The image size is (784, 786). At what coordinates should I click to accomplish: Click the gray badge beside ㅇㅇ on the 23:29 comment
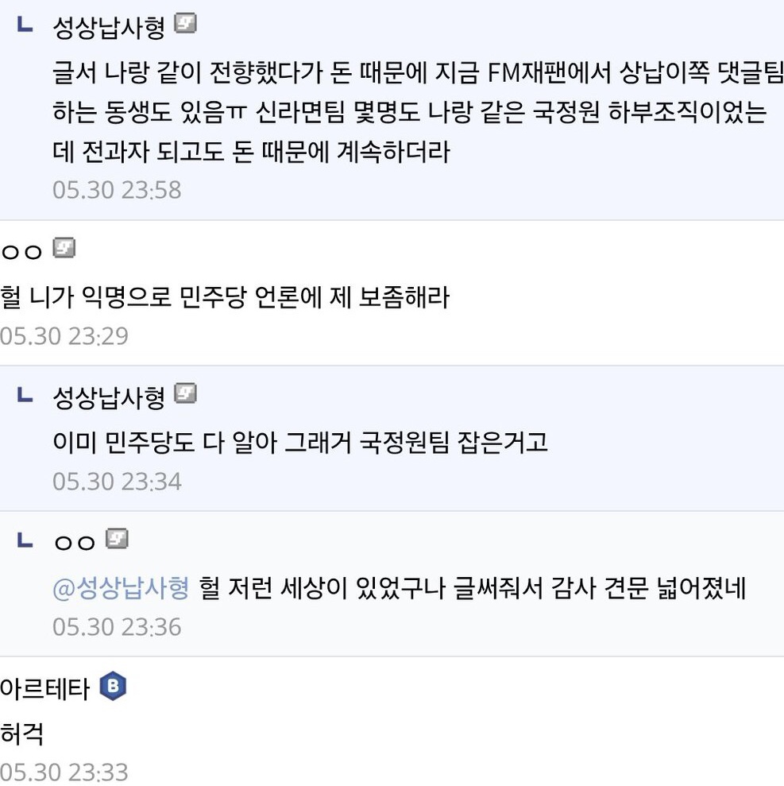pyautogui.click(x=64, y=249)
